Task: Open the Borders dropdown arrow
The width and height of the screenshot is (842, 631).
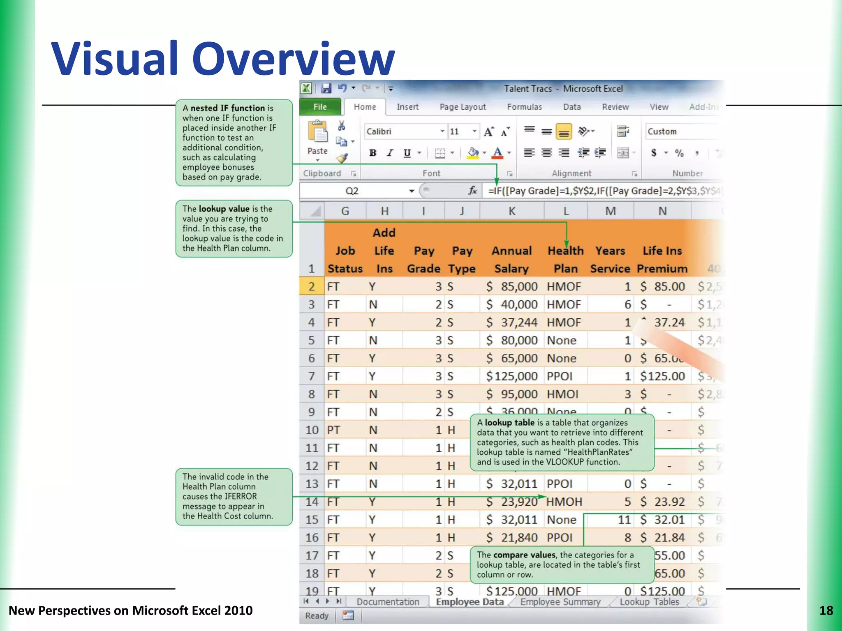Action: tap(452, 153)
